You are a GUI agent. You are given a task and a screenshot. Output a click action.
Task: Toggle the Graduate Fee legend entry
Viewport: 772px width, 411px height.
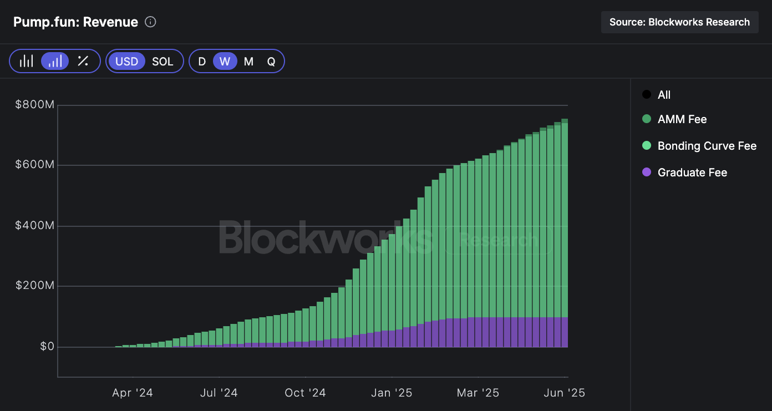click(x=684, y=172)
